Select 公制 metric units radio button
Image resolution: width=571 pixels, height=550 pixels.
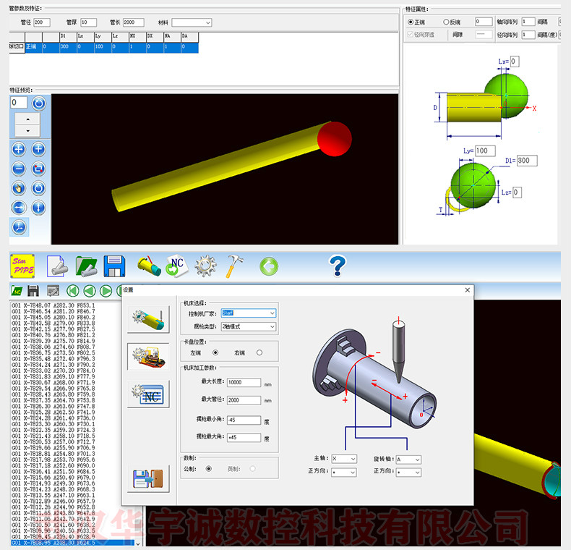pos(210,469)
